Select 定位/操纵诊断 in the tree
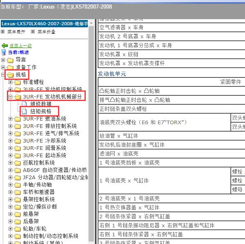Screen dimensions: 245x244 [x=40, y=207]
